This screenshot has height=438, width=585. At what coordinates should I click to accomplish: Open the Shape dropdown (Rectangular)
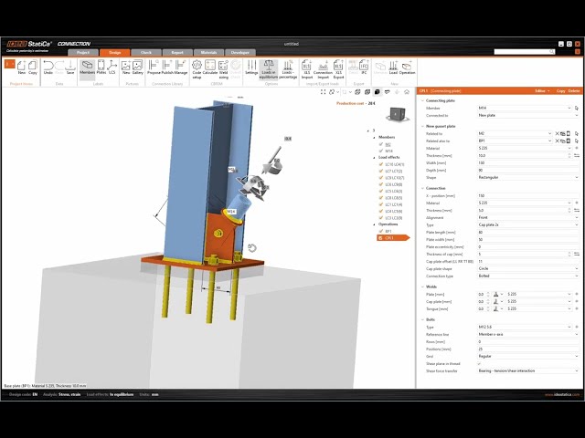tap(528, 177)
